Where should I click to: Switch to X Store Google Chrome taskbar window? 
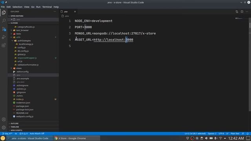pos(77,138)
